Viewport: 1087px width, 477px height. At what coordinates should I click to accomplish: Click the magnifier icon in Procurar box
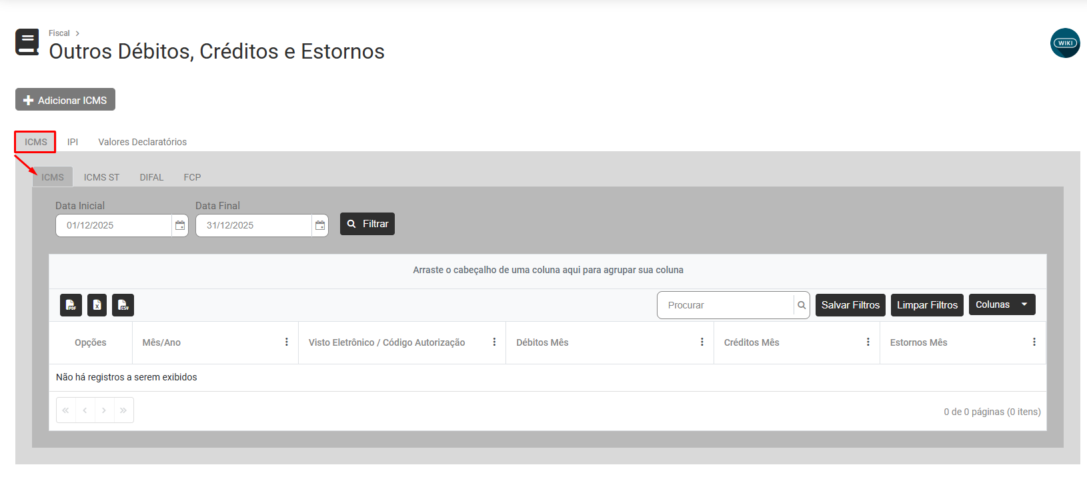click(802, 305)
